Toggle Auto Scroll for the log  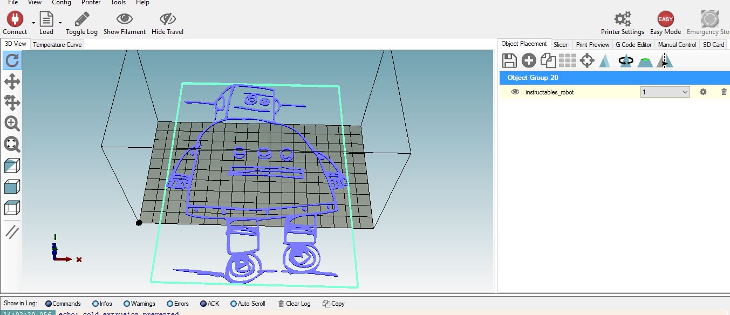pyautogui.click(x=248, y=304)
